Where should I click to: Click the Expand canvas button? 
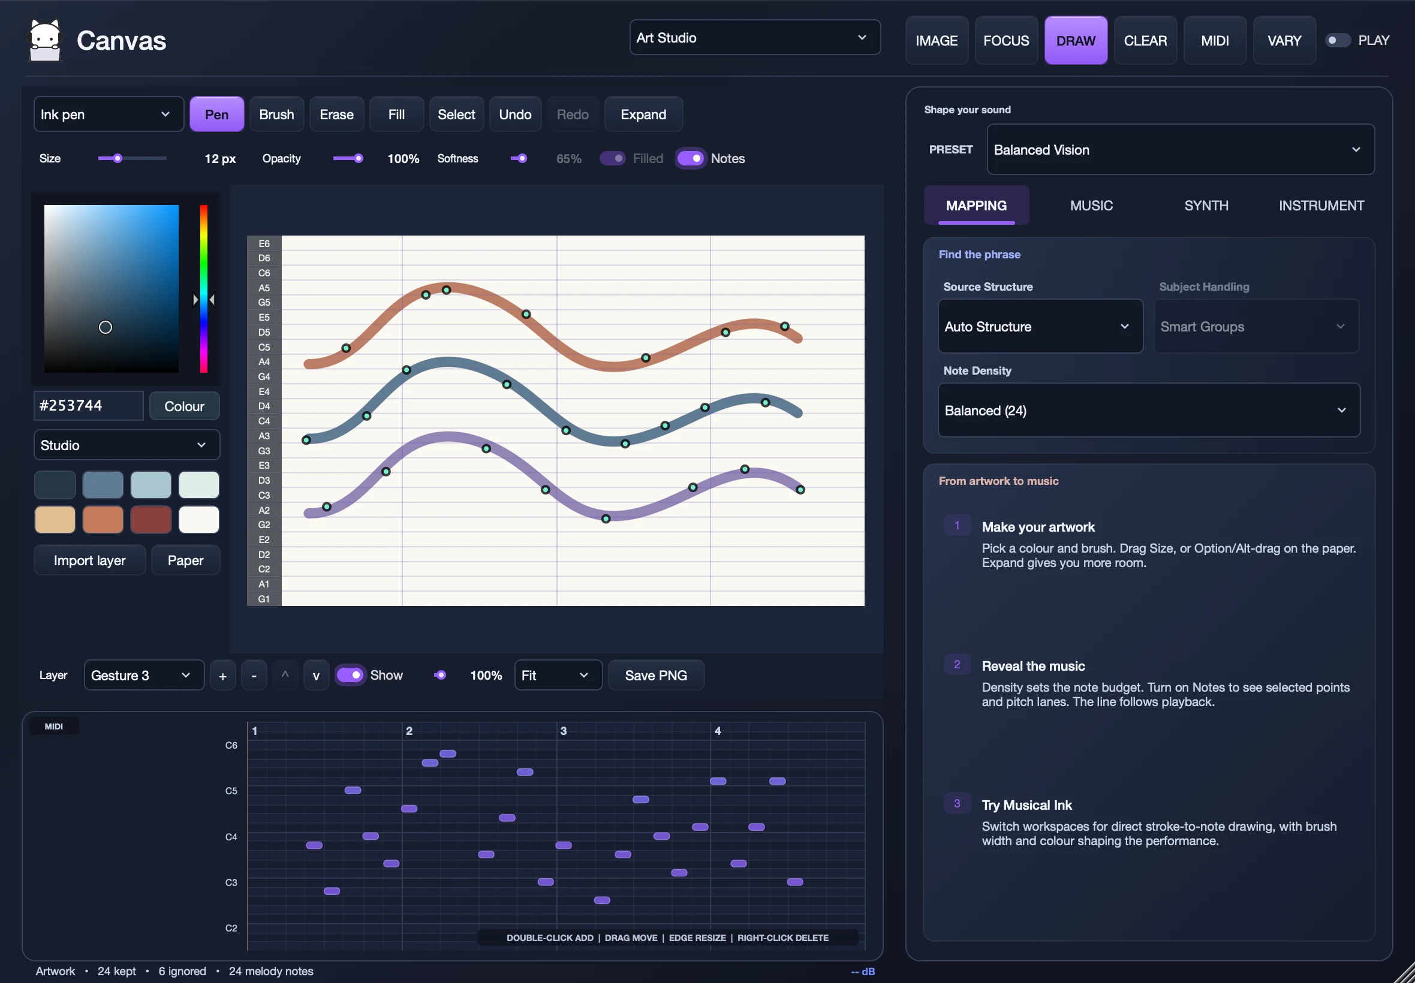click(x=643, y=114)
